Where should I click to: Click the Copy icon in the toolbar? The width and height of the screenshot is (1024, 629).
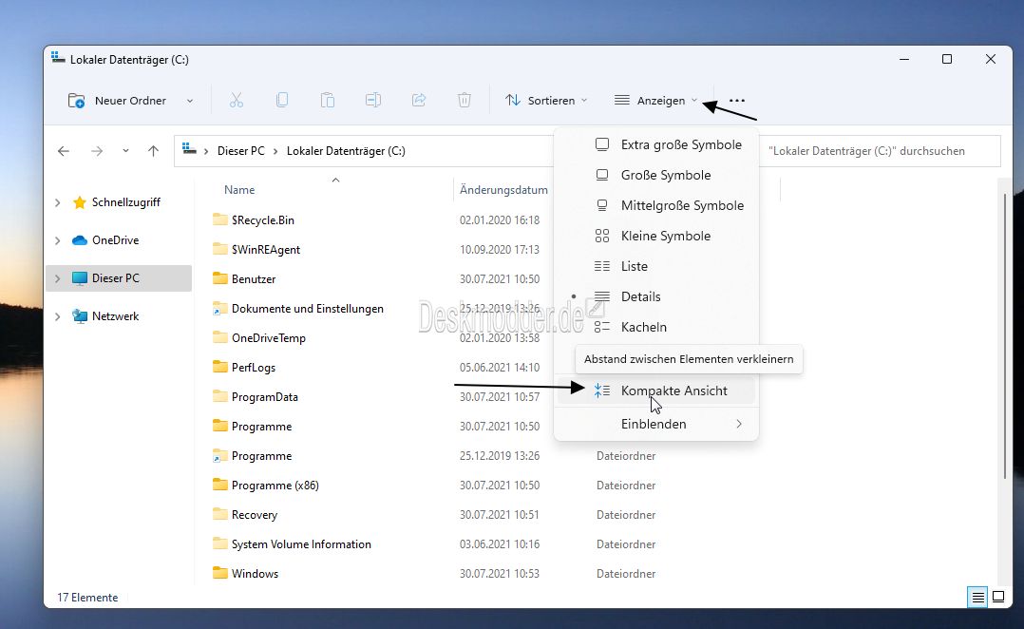tap(282, 100)
